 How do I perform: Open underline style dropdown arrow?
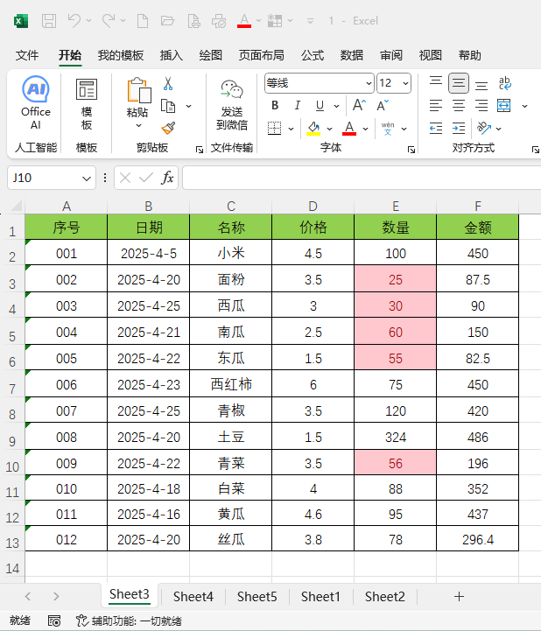click(336, 106)
